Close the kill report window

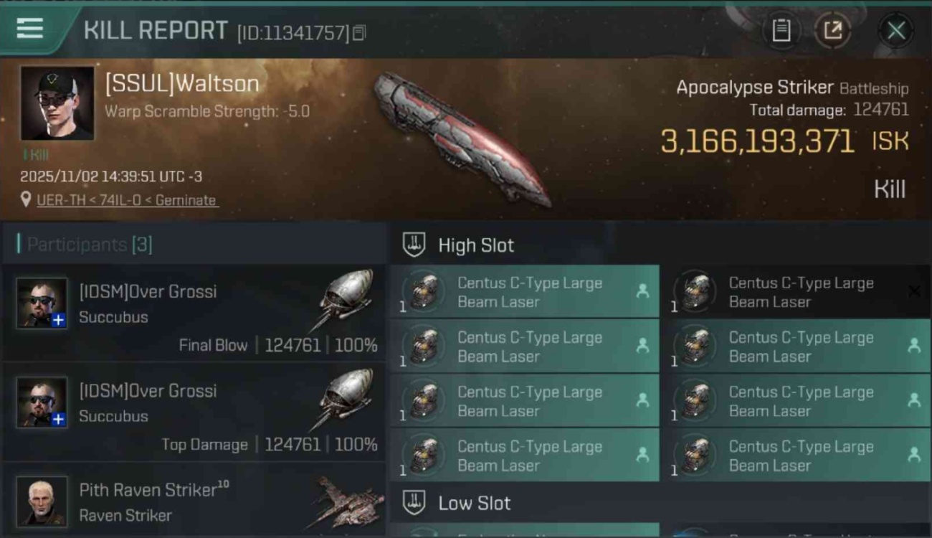(895, 30)
